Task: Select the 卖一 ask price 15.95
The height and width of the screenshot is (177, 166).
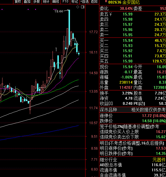Action: coord(128,35)
